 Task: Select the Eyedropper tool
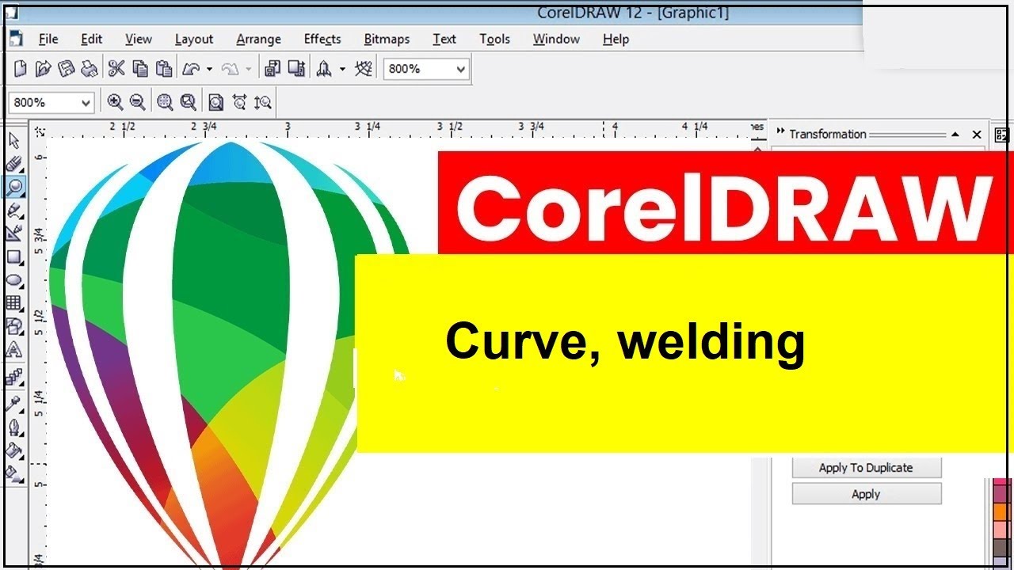(14, 404)
